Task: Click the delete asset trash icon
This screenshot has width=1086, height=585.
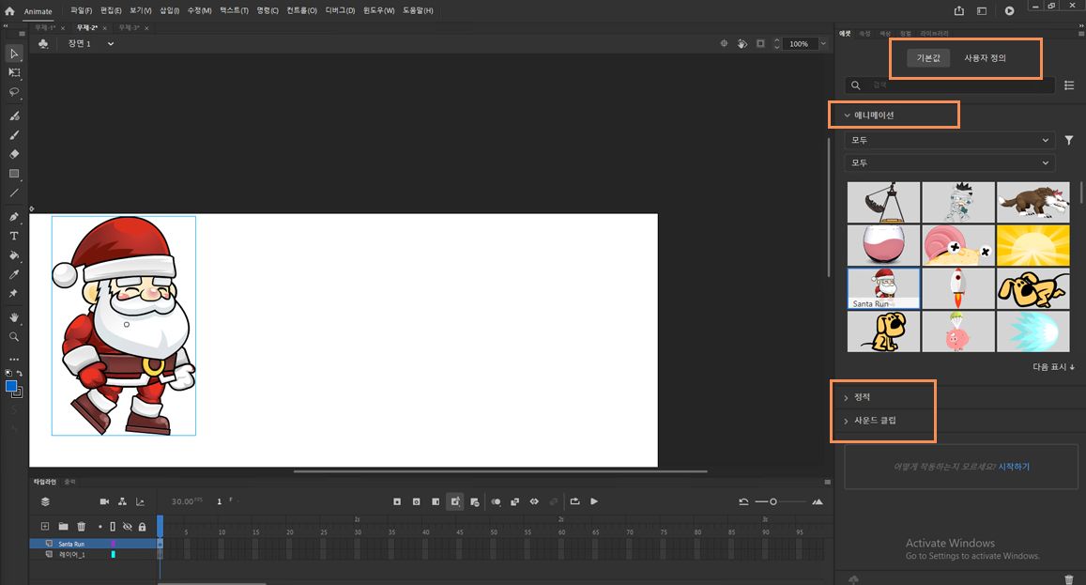Action: [x=1069, y=579]
